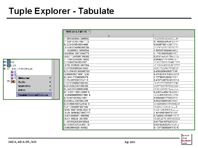Select the X column histogram icon in tree
The width and height of the screenshot is (198, 148).
point(12,72)
